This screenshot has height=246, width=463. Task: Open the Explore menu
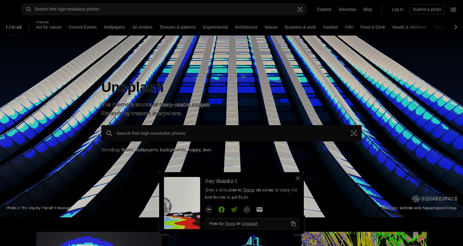(324, 9)
